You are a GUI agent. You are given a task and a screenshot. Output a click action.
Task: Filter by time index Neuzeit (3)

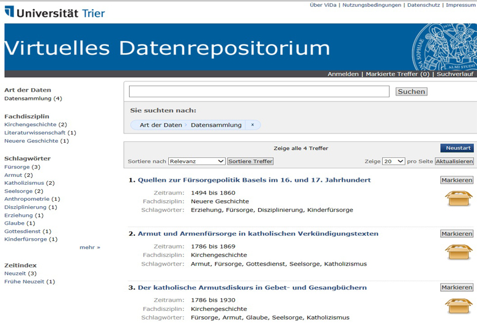(20, 273)
